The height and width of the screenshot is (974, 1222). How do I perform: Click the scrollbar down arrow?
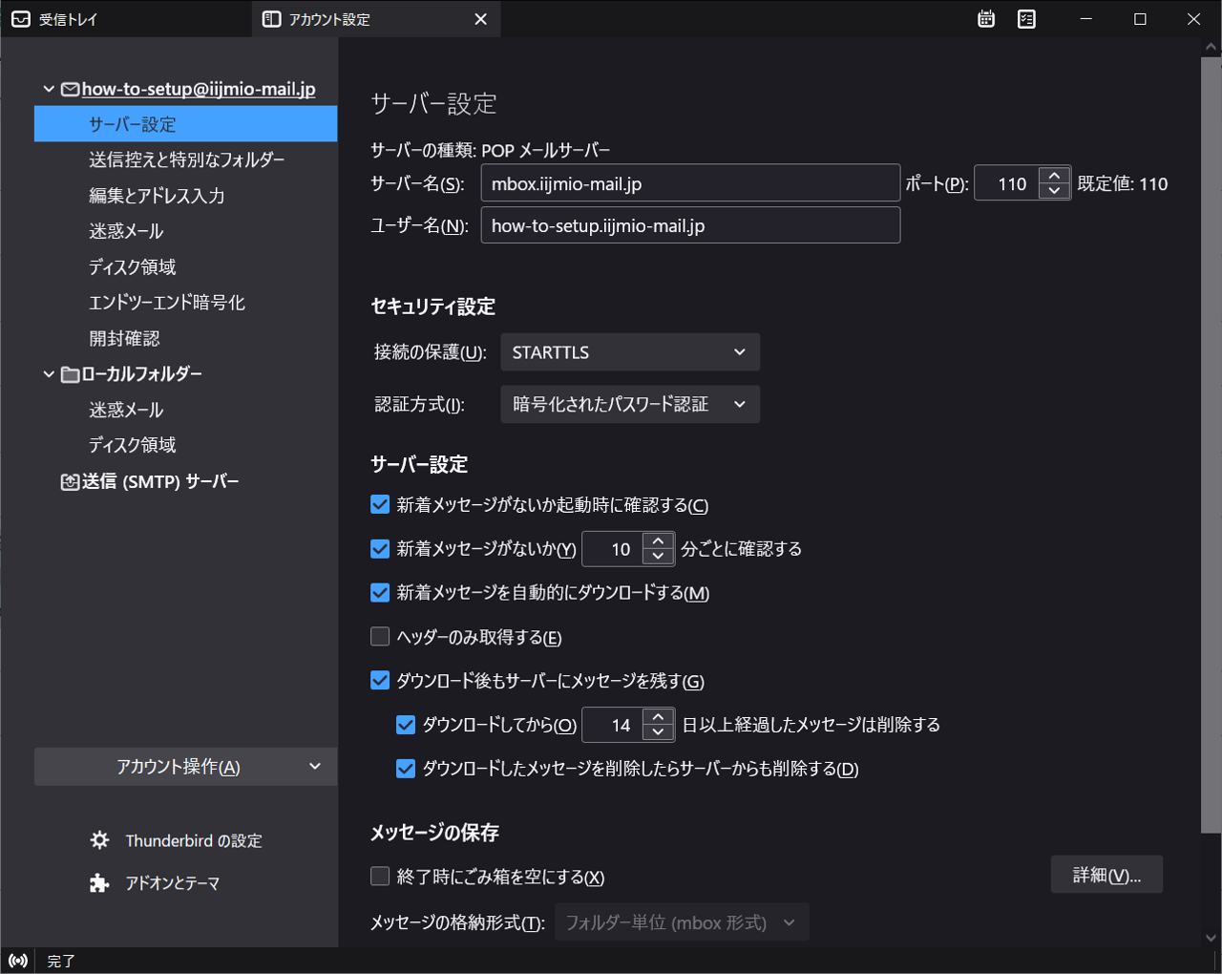[x=1211, y=938]
